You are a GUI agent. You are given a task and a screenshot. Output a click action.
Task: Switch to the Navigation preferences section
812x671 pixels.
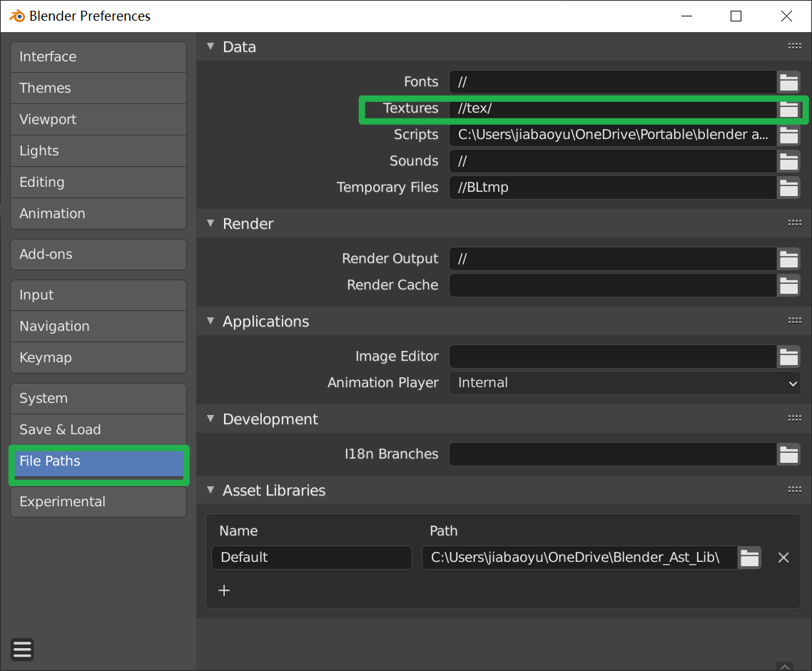coord(98,327)
